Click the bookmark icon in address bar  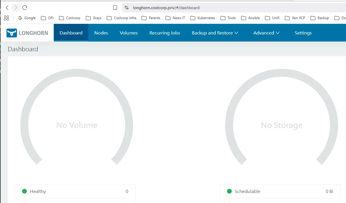(115, 8)
